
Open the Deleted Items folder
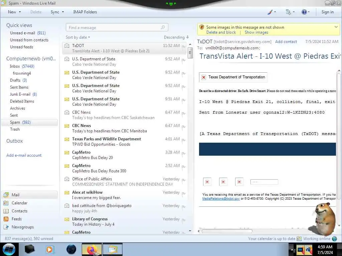22,101
